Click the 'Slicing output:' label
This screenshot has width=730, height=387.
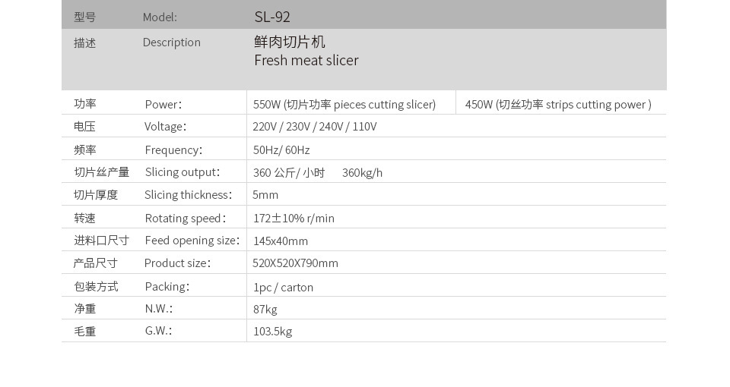coord(182,172)
